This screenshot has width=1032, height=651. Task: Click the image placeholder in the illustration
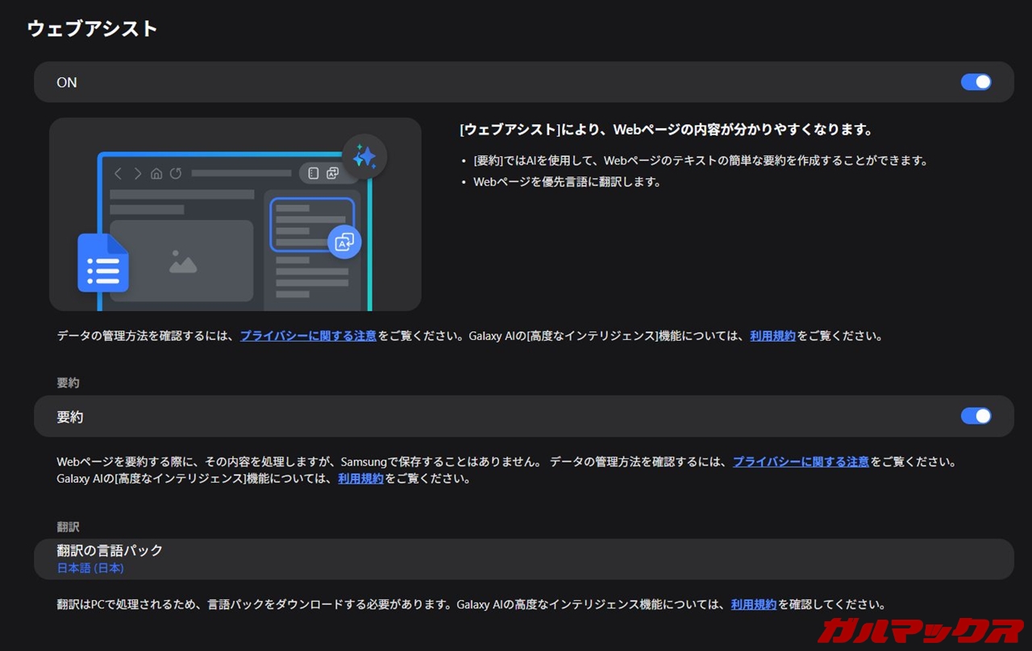pyautogui.click(x=183, y=261)
